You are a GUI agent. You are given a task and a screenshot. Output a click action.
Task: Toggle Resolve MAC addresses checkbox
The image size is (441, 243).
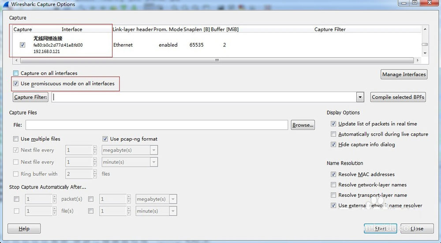pos(333,174)
